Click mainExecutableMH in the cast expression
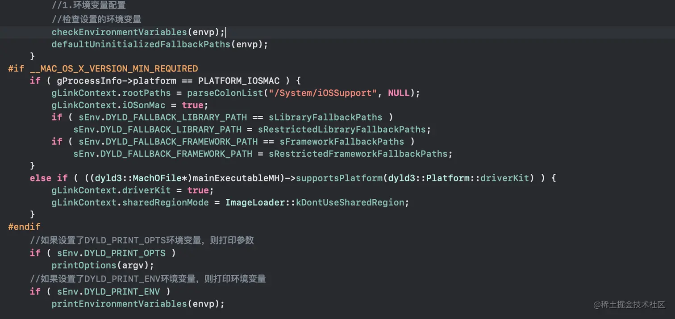The image size is (675, 319). coord(239,178)
